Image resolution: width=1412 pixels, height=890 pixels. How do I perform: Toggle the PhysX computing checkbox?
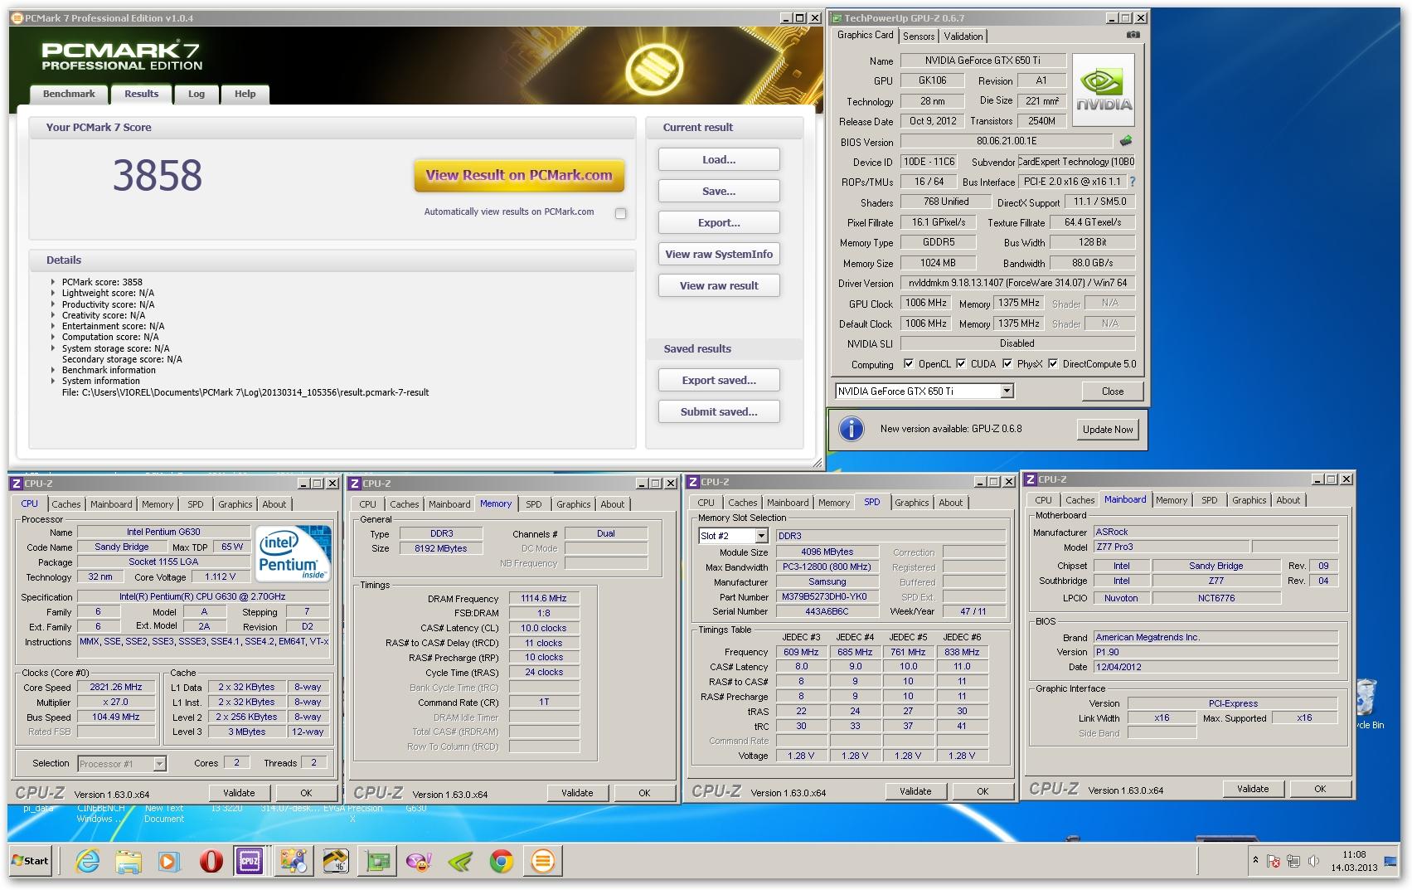coord(1007,363)
